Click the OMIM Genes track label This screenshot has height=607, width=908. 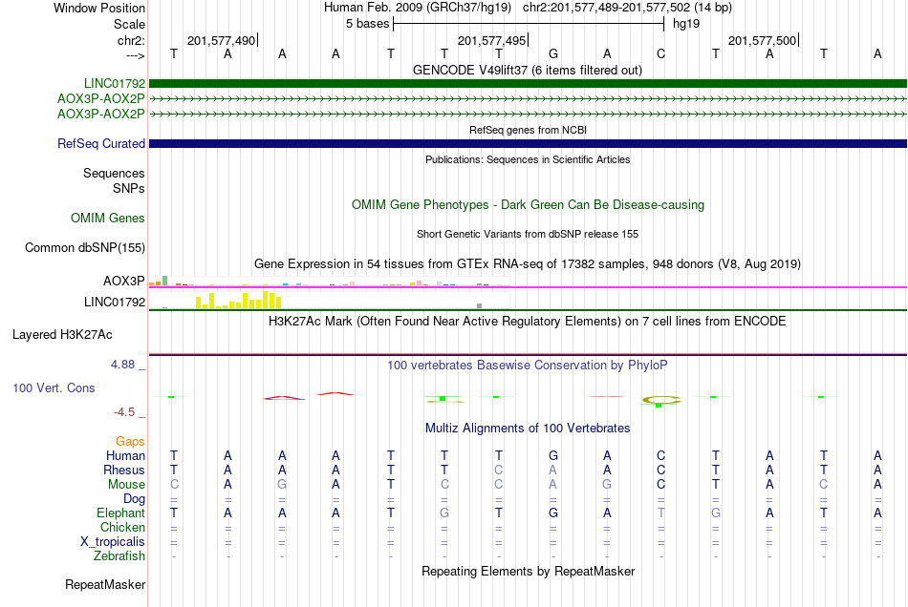[108, 218]
